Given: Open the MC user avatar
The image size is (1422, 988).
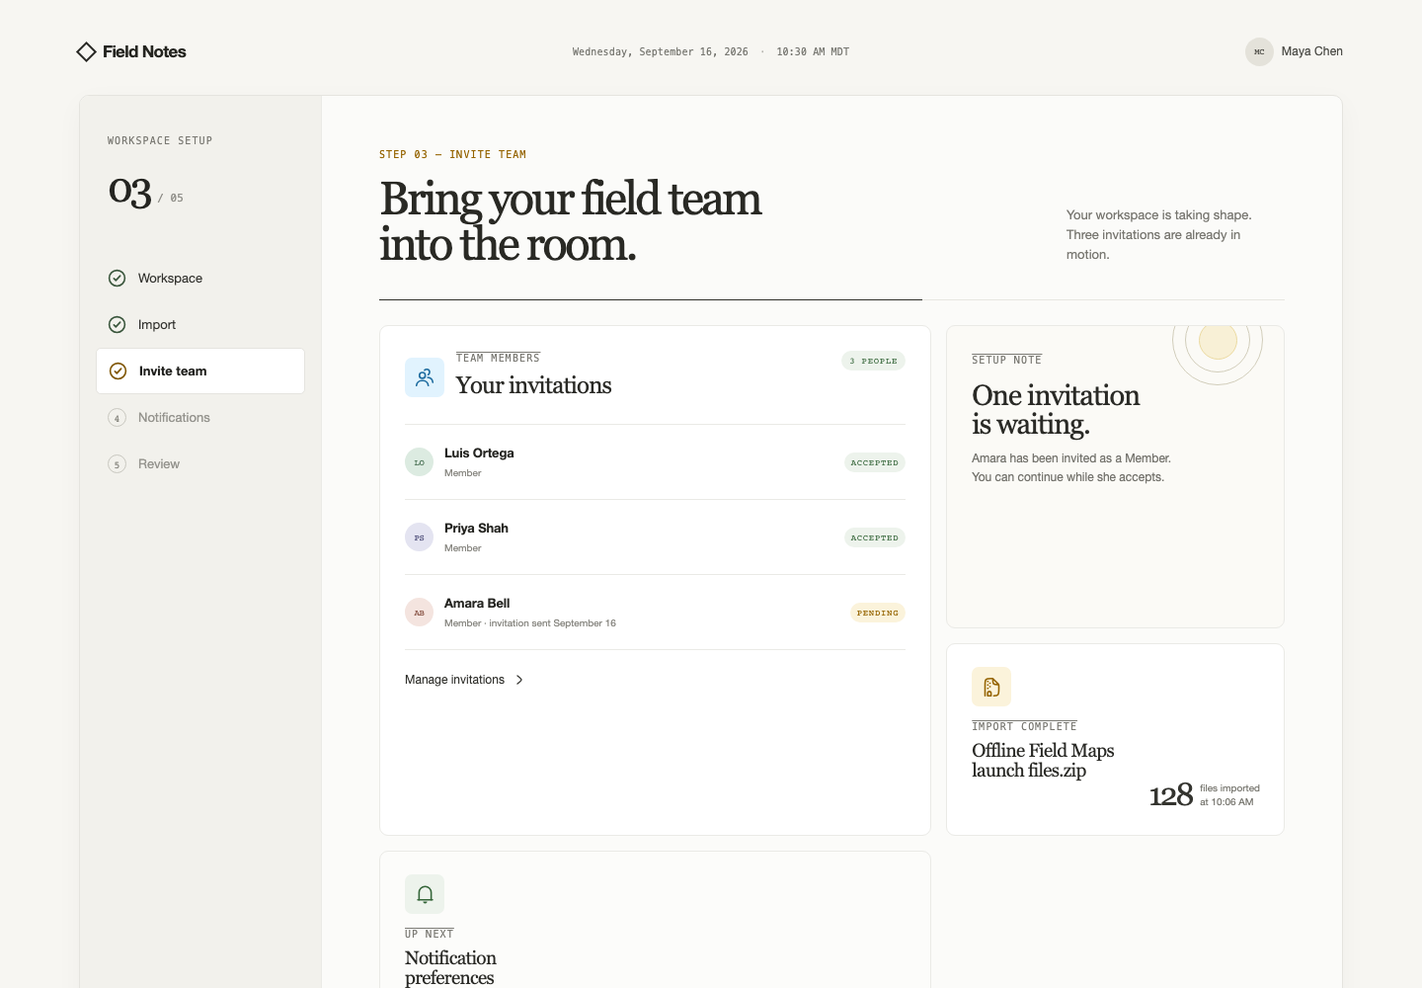Looking at the screenshot, I should tap(1259, 51).
